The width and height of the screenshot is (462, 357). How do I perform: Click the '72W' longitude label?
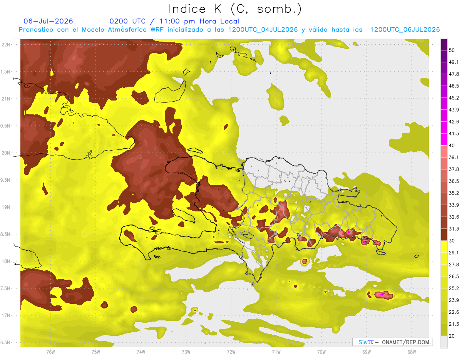click(x=231, y=352)
